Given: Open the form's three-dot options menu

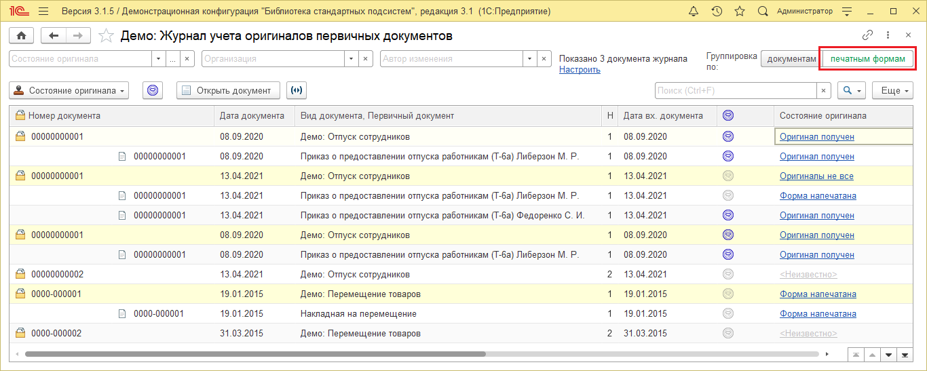Looking at the screenshot, I should coord(888,35).
